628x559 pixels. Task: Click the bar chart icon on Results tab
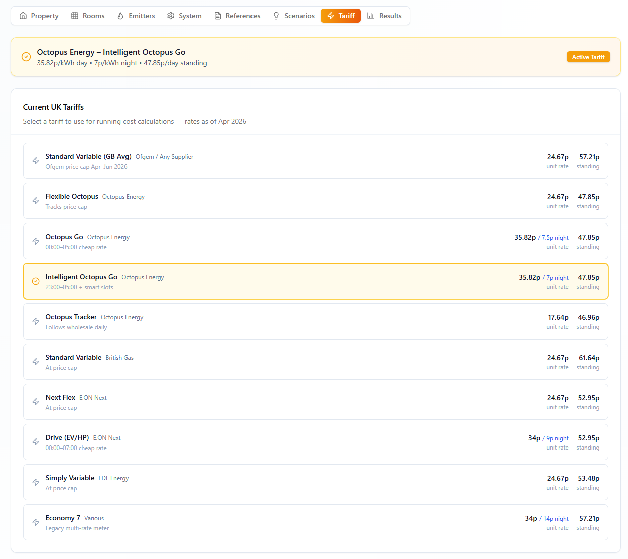pyautogui.click(x=371, y=16)
